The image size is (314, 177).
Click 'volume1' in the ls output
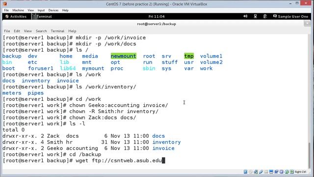pos(211,56)
